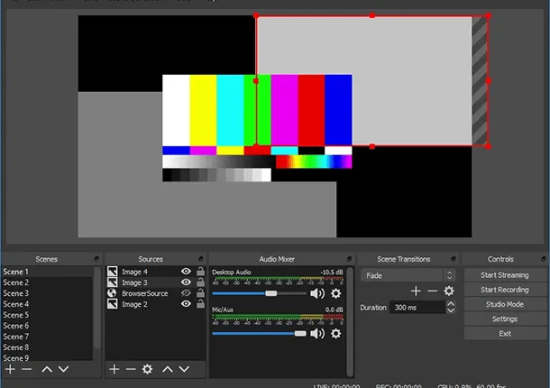The height and width of the screenshot is (388, 550).
Task: Open Mic/Aux audio settings gear
Action: [x=336, y=333]
